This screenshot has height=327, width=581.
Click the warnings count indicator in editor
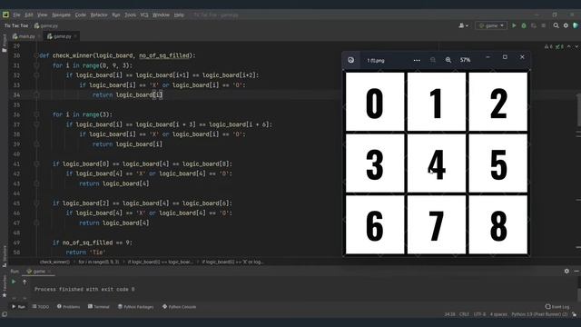click(548, 46)
